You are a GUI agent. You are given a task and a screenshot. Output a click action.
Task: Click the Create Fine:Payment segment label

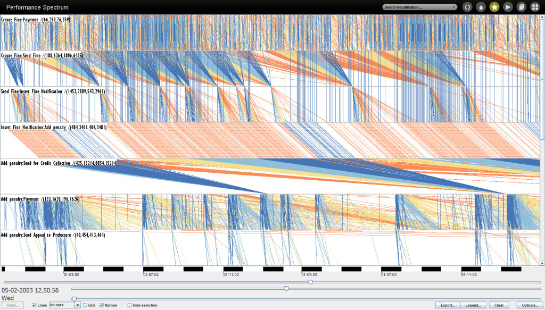point(36,20)
